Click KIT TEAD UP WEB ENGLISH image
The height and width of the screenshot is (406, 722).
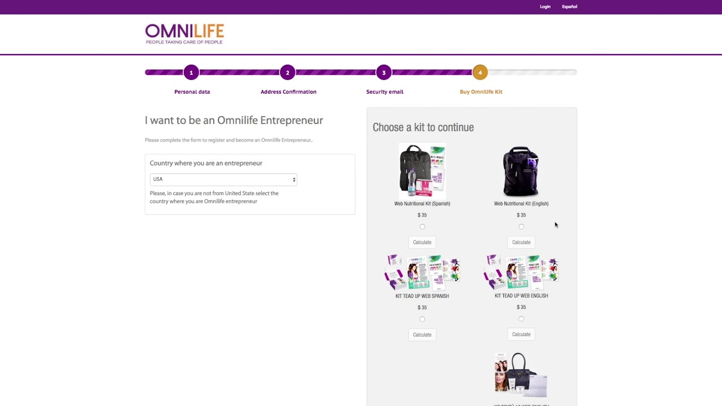pyautogui.click(x=521, y=272)
